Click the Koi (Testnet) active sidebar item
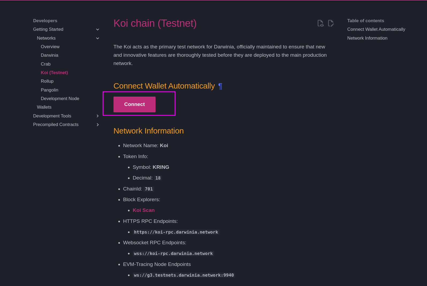The image size is (427, 286). tap(54, 73)
